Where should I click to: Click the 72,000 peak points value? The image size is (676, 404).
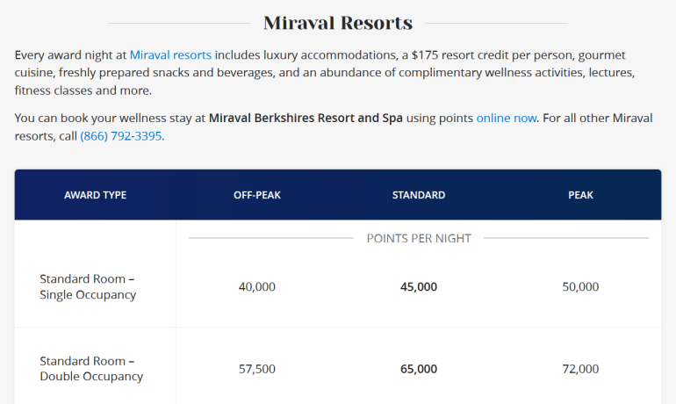[x=580, y=369]
